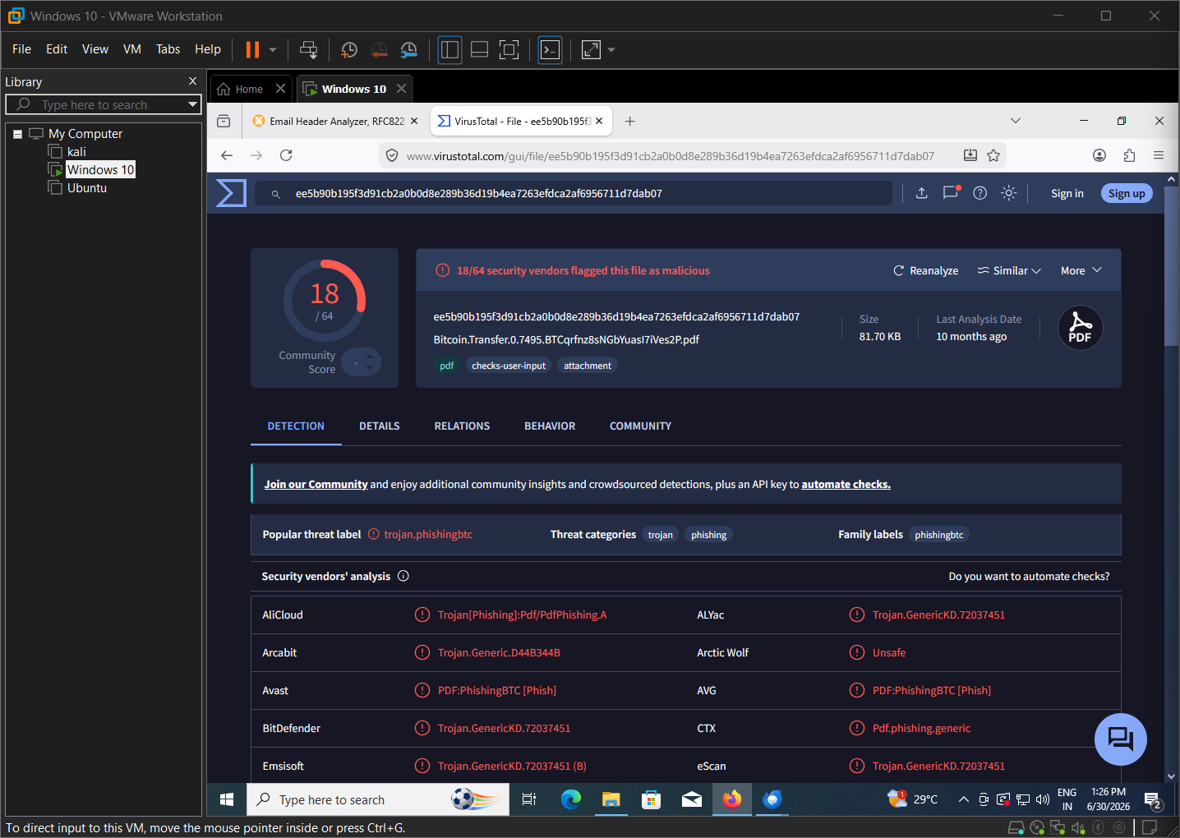Open the VMware View menu
Viewport: 1180px width, 838px height.
coord(95,49)
